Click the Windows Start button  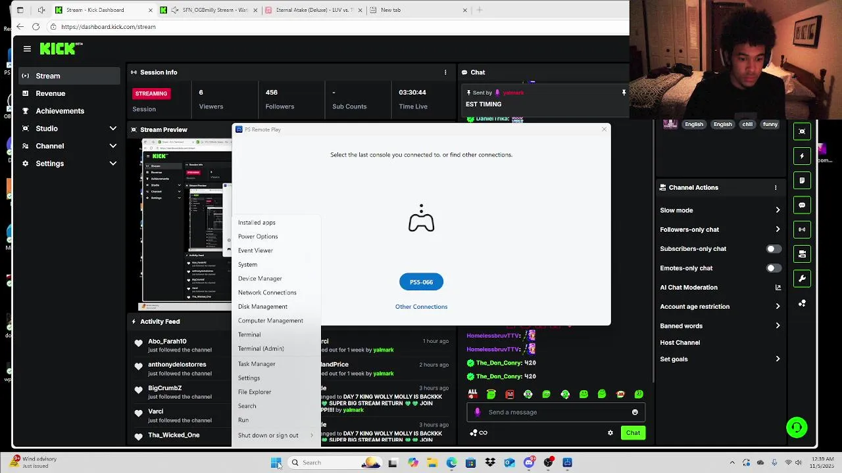pos(276,462)
